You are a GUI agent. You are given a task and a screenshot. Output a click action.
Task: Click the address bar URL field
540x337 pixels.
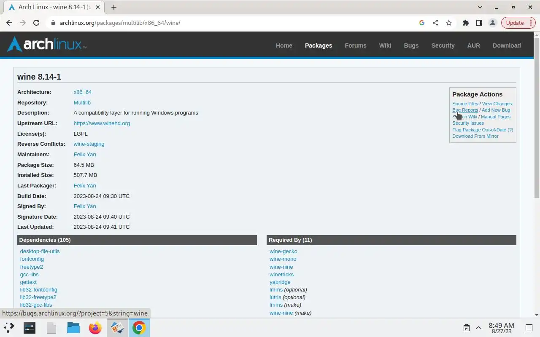click(232, 23)
